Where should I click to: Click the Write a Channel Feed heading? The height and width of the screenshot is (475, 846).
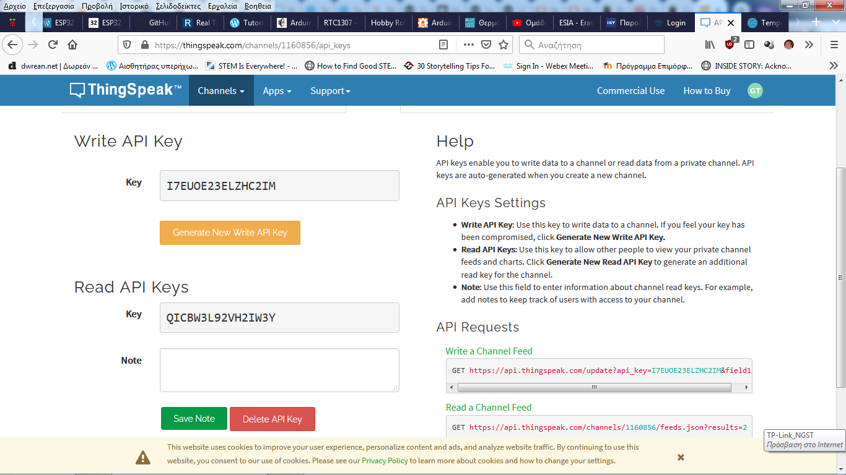(489, 351)
